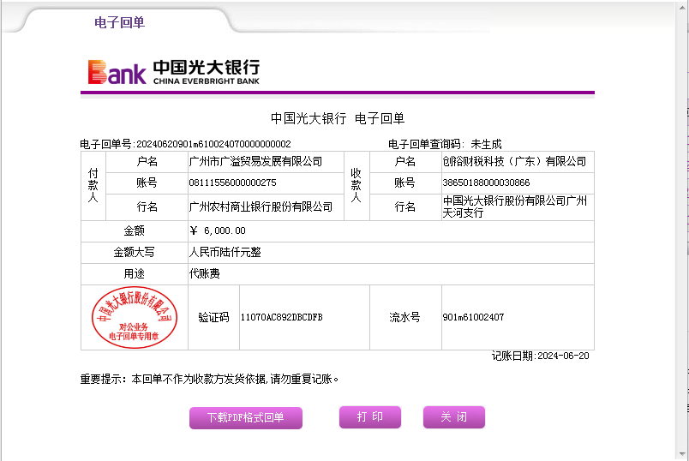Click the 下载PDF格式回单 button
The width and height of the screenshot is (689, 461).
(246, 417)
